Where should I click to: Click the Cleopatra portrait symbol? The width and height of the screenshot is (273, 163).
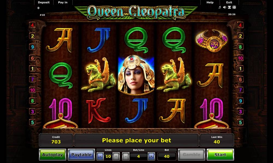tap(136, 76)
